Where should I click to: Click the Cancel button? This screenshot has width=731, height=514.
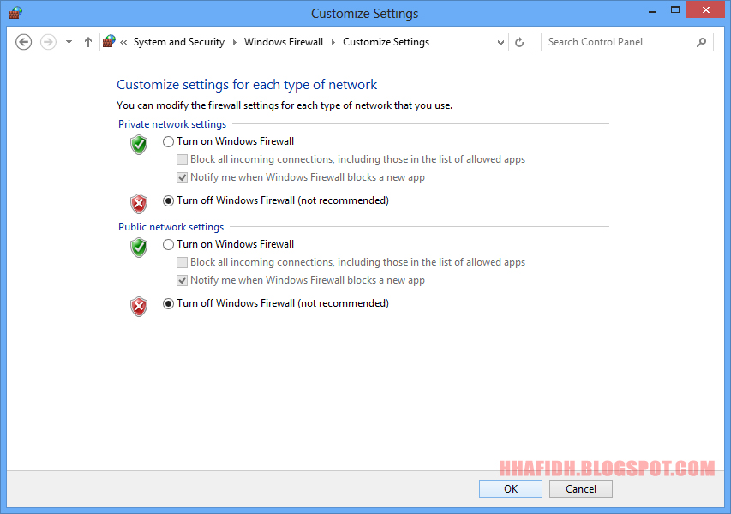click(580, 488)
